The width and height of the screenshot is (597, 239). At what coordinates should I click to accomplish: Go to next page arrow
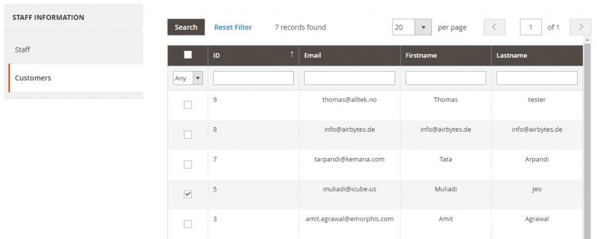(x=581, y=27)
